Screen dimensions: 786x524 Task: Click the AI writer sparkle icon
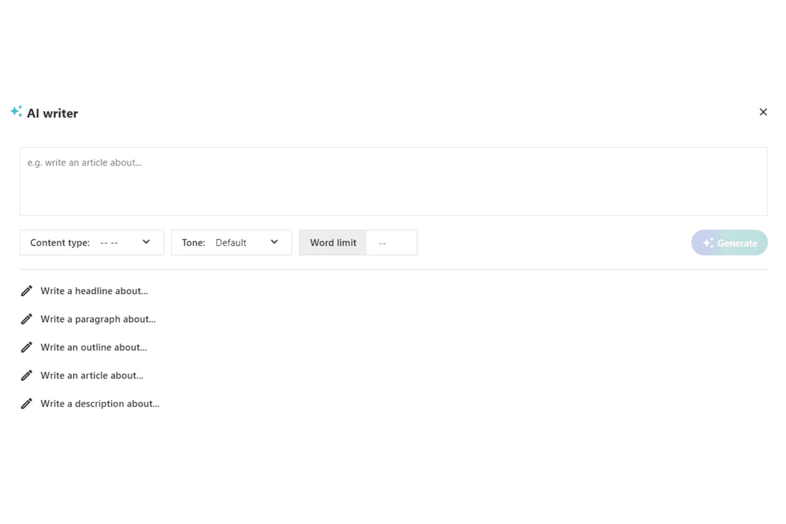pos(16,111)
